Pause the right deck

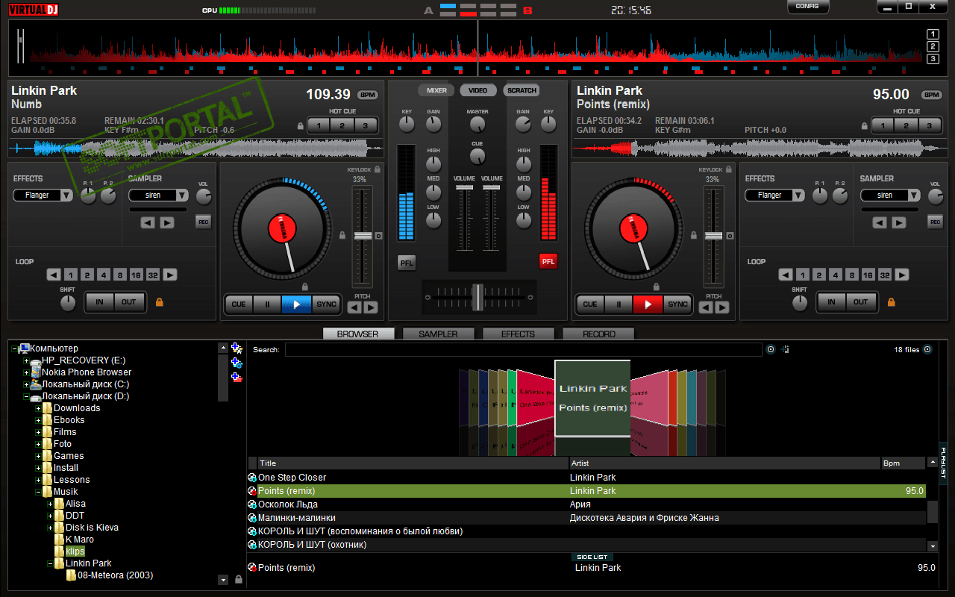[x=618, y=304]
